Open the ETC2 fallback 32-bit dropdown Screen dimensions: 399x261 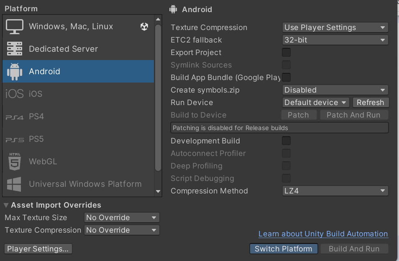[335, 40]
